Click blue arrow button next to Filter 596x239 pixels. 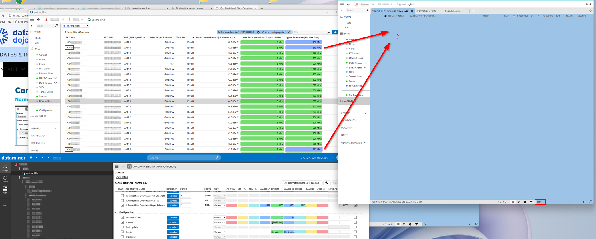335,32
